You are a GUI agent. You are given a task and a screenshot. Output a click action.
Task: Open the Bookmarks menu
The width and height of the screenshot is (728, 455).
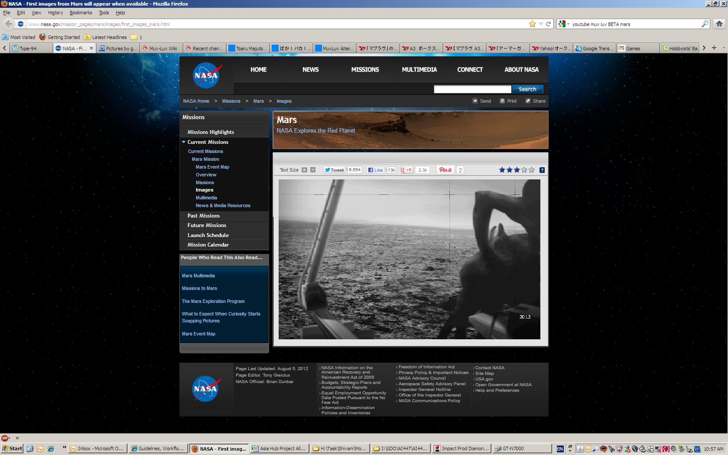click(81, 13)
